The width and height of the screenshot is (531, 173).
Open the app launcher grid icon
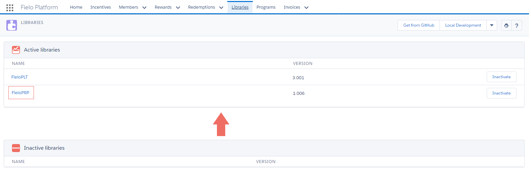pos(10,7)
